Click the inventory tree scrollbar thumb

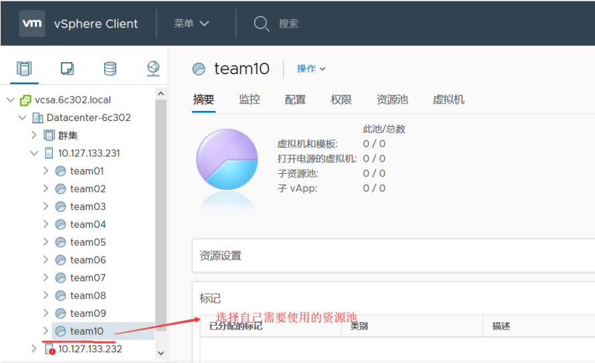tap(161, 215)
